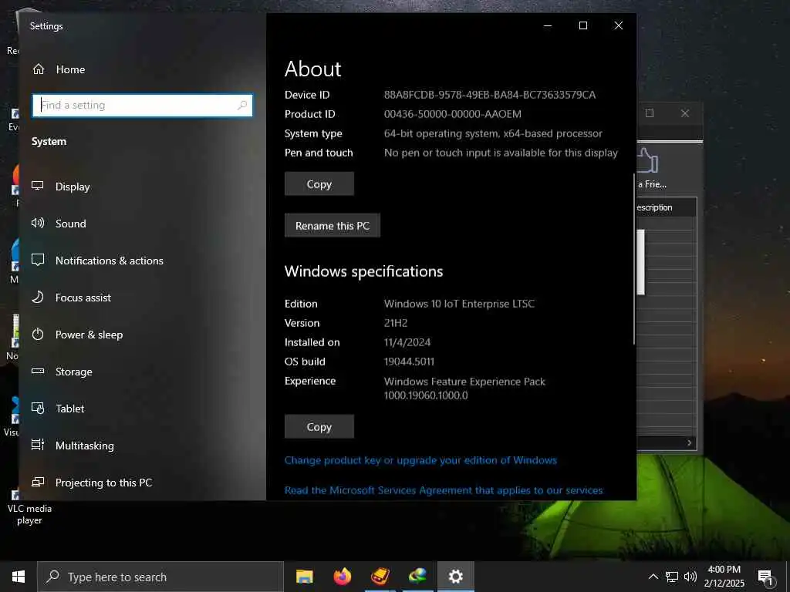Click the OS build value 19044.5011
The height and width of the screenshot is (592, 790).
[409, 362]
